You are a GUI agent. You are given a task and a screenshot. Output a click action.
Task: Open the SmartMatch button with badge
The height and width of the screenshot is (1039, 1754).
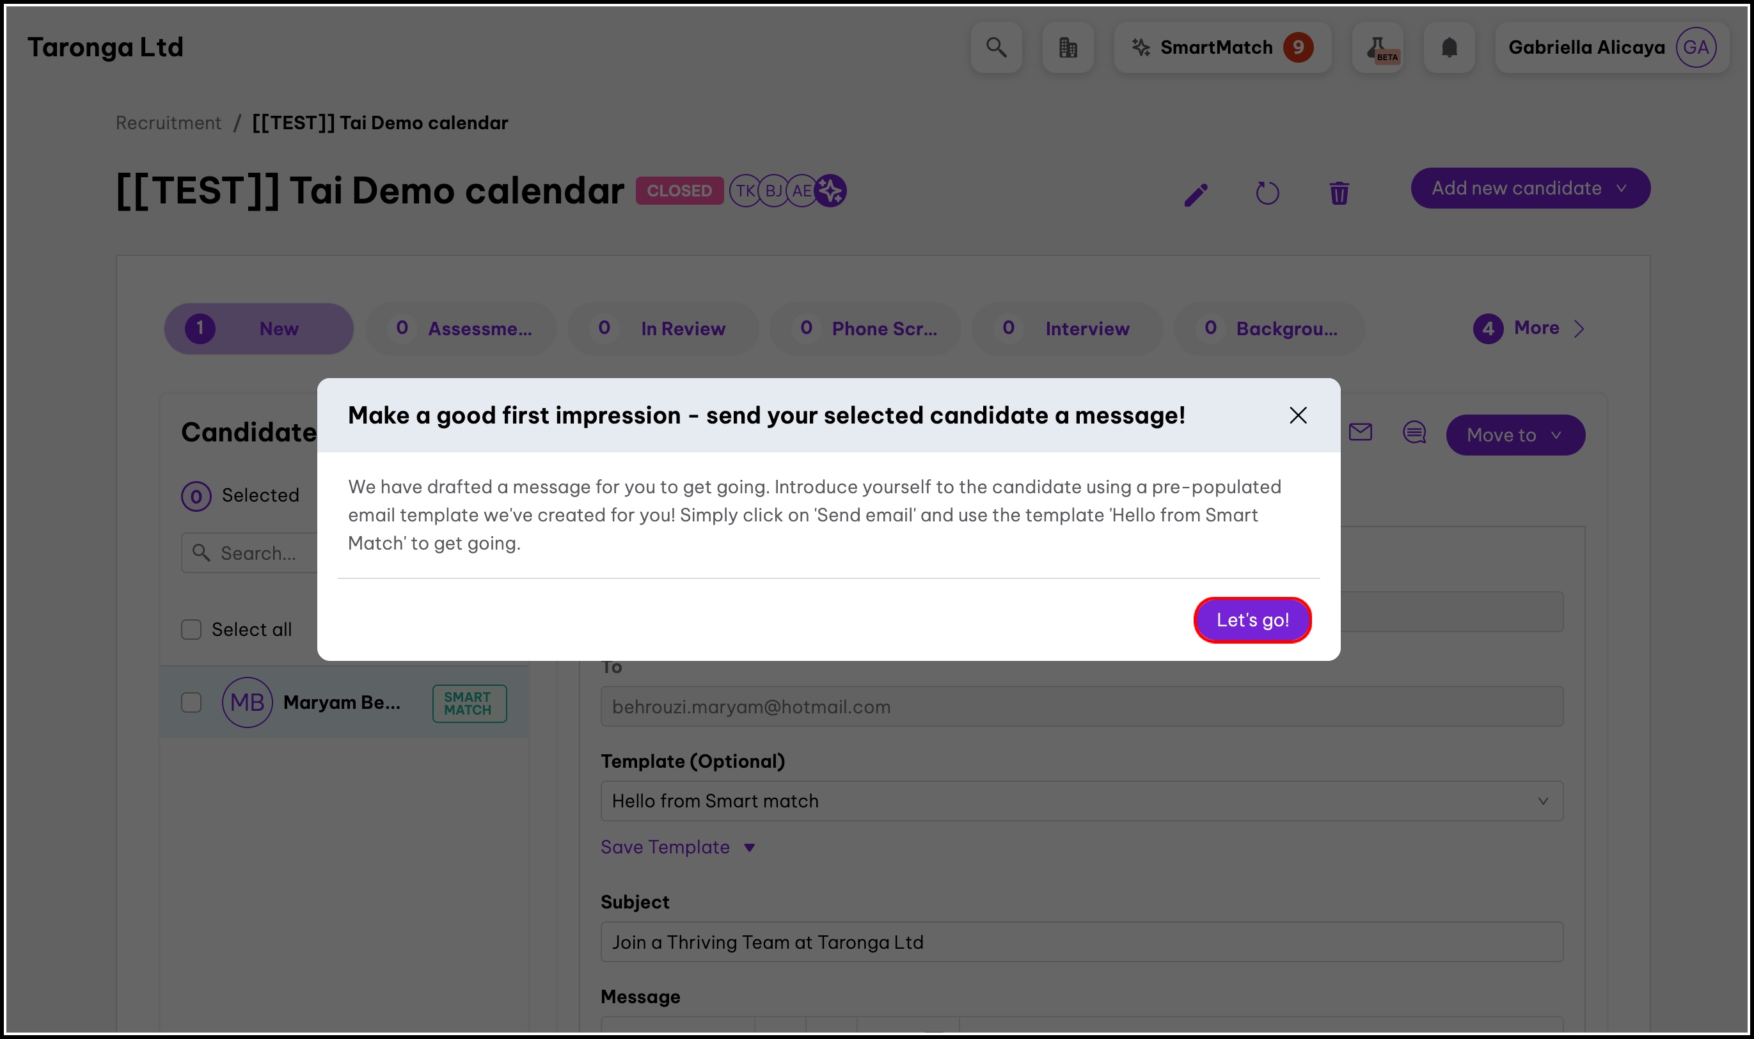click(1222, 47)
